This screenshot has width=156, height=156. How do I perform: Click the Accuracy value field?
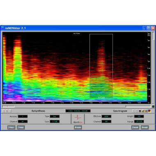(x=23, y=117)
